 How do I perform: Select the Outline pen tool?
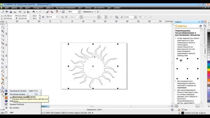[x=2, y=87]
